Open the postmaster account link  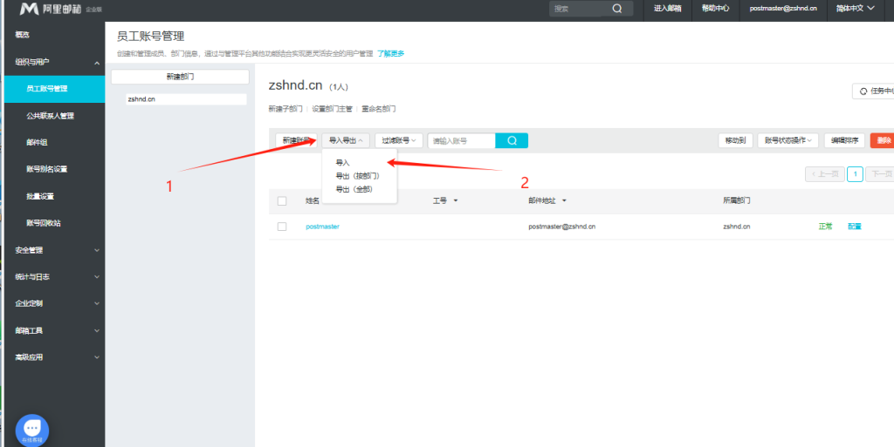pyautogui.click(x=322, y=227)
